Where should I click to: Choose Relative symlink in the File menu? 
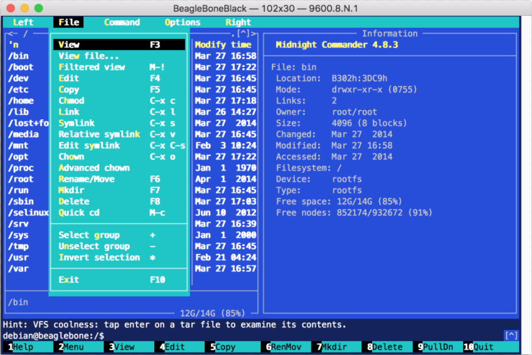[x=119, y=134]
